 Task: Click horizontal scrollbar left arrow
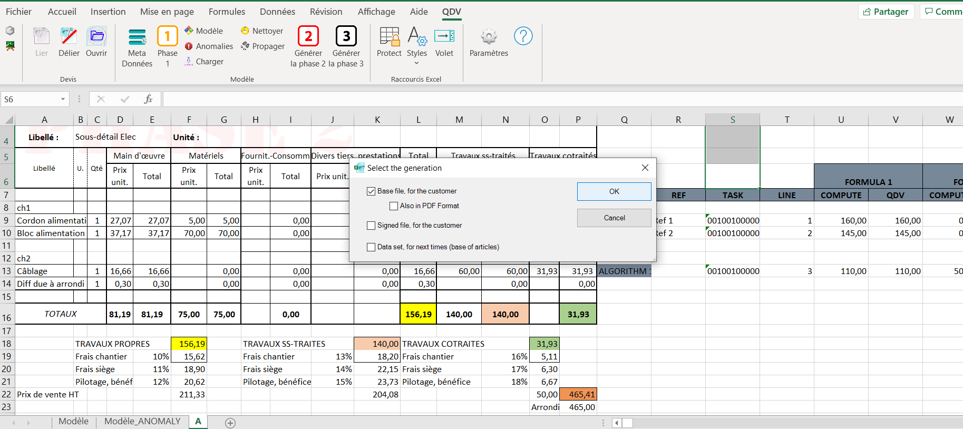(617, 423)
